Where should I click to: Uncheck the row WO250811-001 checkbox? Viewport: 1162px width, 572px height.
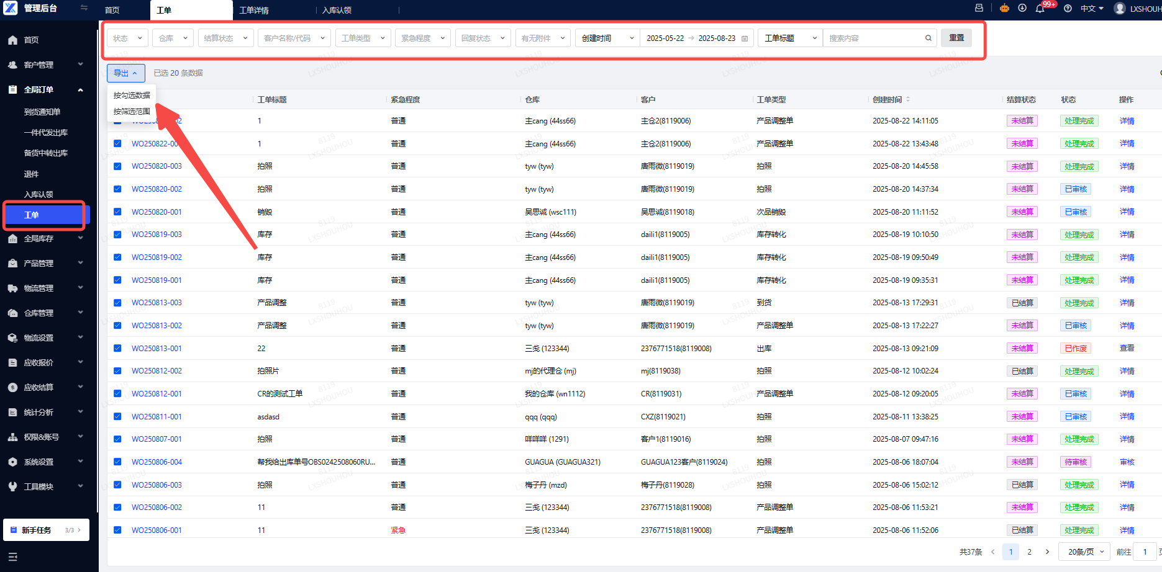[117, 416]
